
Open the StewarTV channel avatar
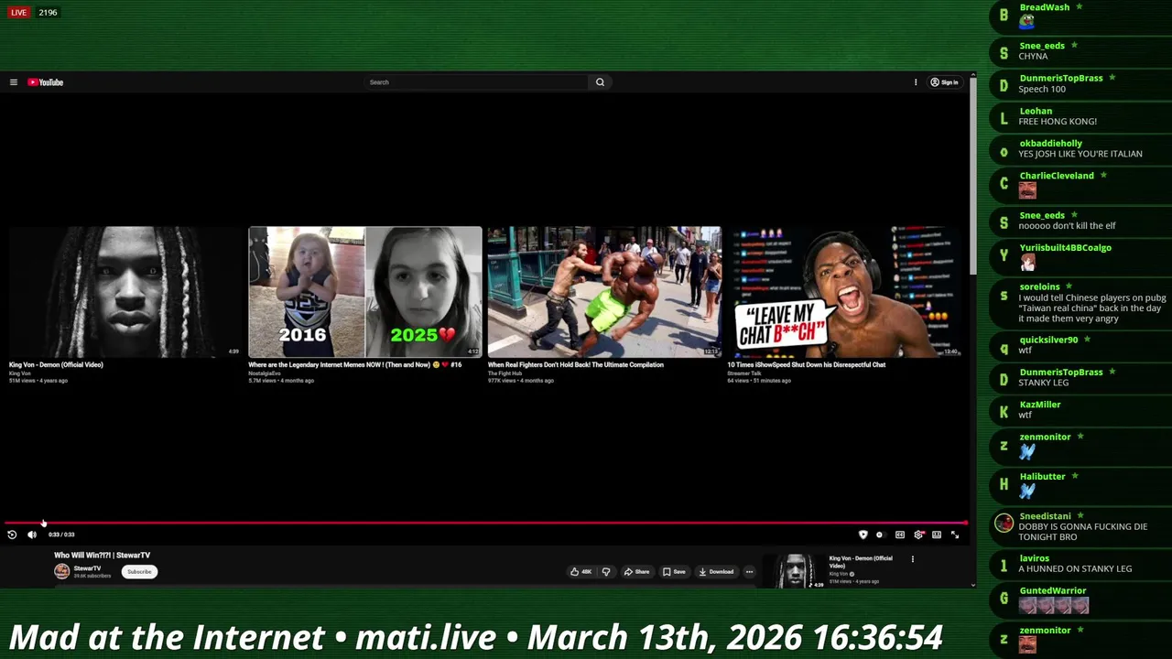(x=61, y=571)
